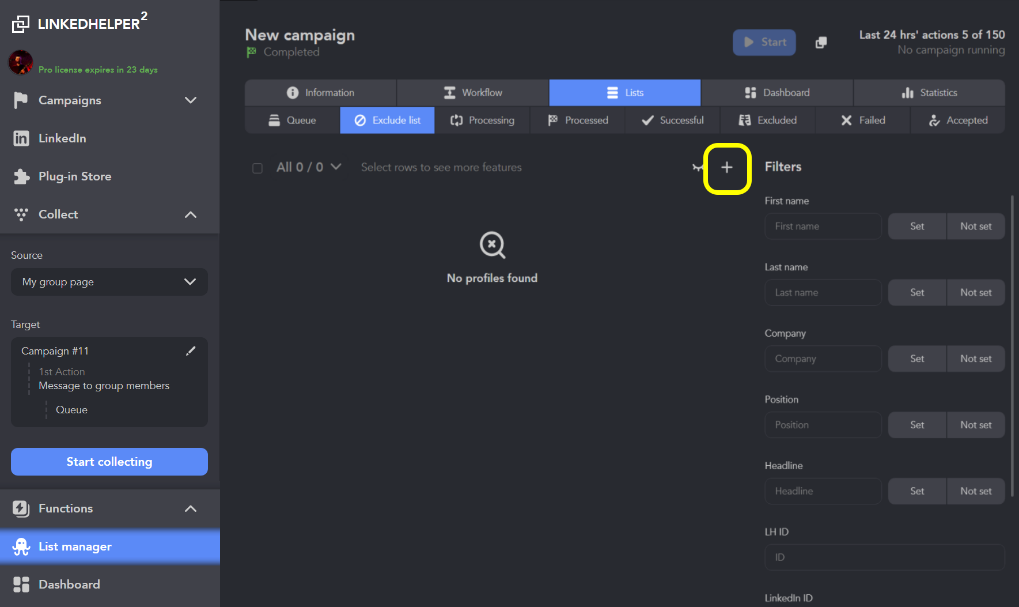Screen dimensions: 1019x607
Task: Open List manager octopus icon
Action: (x=21, y=546)
